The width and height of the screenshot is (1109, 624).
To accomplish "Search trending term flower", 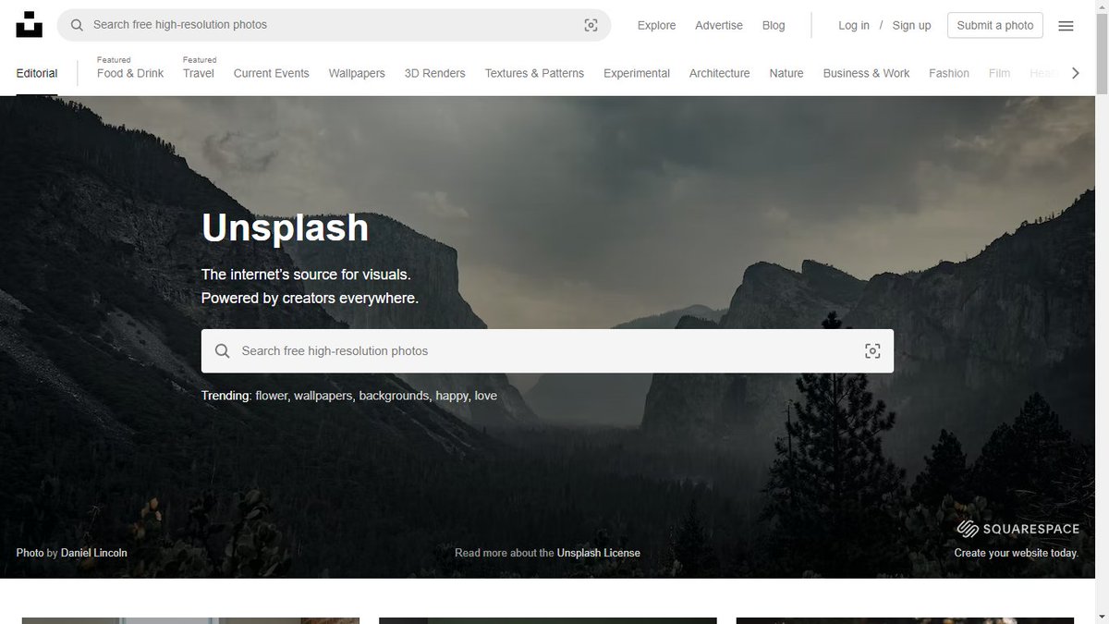I will tap(272, 396).
